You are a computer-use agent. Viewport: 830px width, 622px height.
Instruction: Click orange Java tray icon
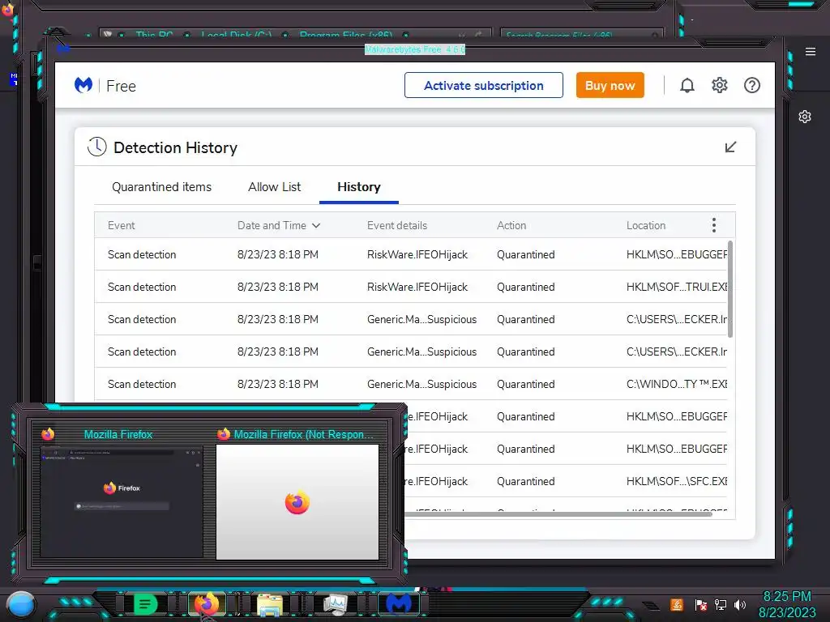pyautogui.click(x=677, y=604)
